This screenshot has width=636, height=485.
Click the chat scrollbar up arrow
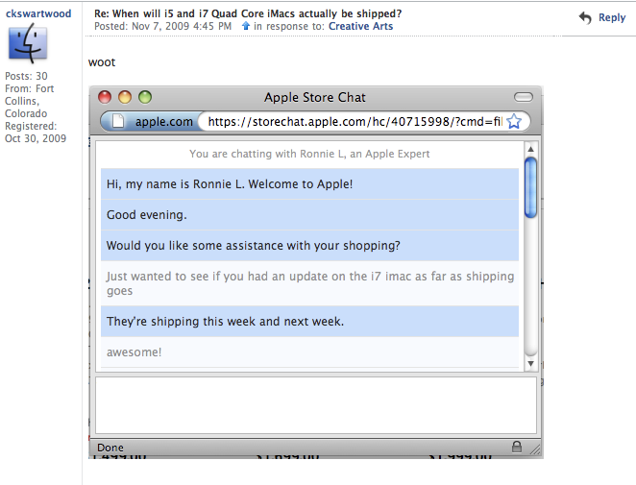click(x=530, y=149)
